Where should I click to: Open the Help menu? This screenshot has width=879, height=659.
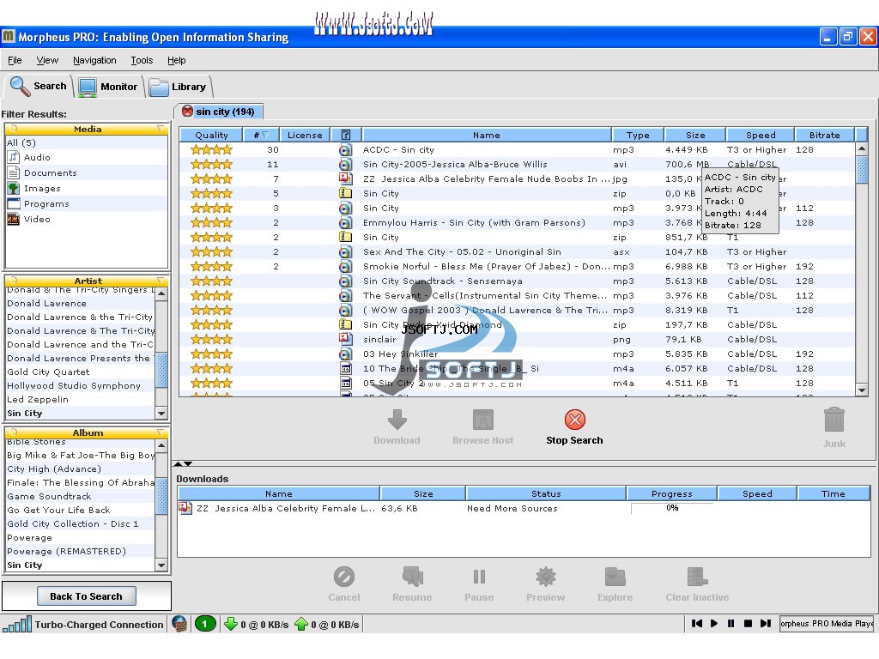click(x=177, y=60)
